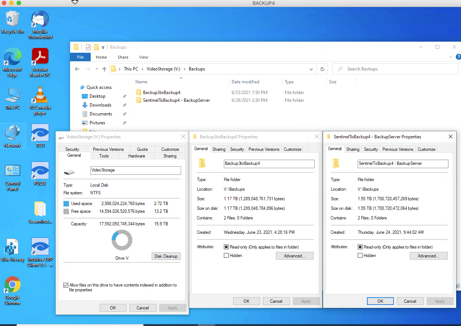Open the address bar dropdown
The height and width of the screenshot is (326, 461).
click(311, 69)
